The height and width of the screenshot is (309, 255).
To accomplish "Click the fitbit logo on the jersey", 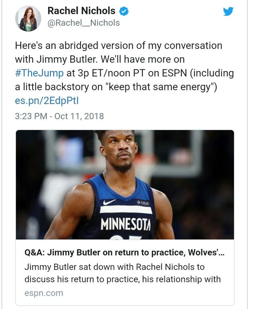I will pos(143,203).
